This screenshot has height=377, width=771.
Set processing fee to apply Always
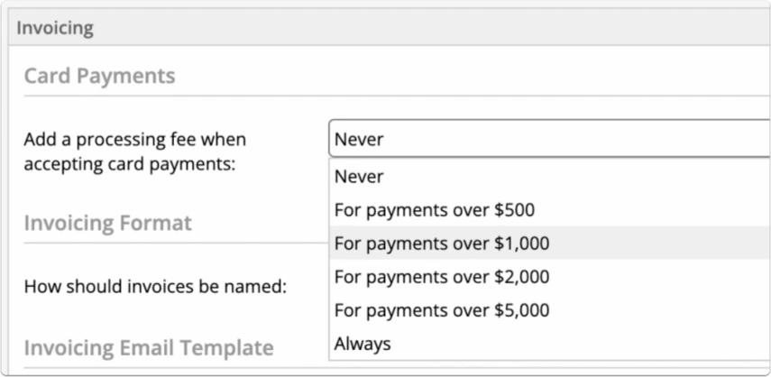tap(549, 343)
